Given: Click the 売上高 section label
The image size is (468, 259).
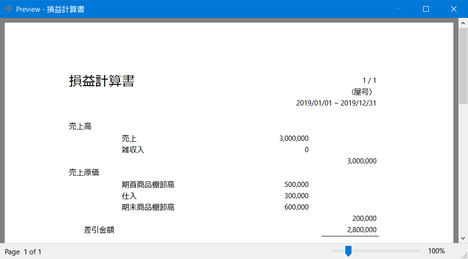Looking at the screenshot, I should (80, 126).
